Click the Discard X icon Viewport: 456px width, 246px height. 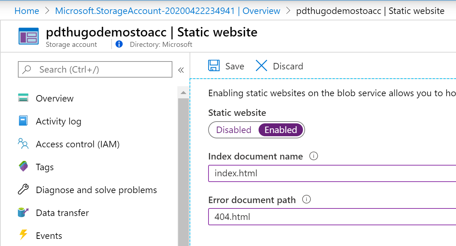click(x=261, y=66)
